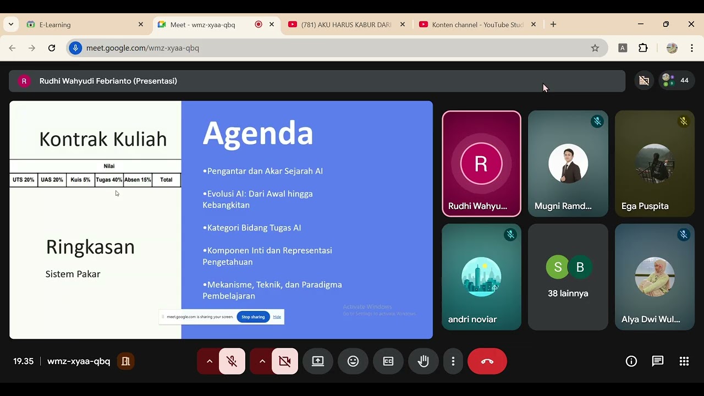The width and height of the screenshot is (704, 396).
Task: Open the 38 lainnya participants tile
Action: tap(568, 277)
